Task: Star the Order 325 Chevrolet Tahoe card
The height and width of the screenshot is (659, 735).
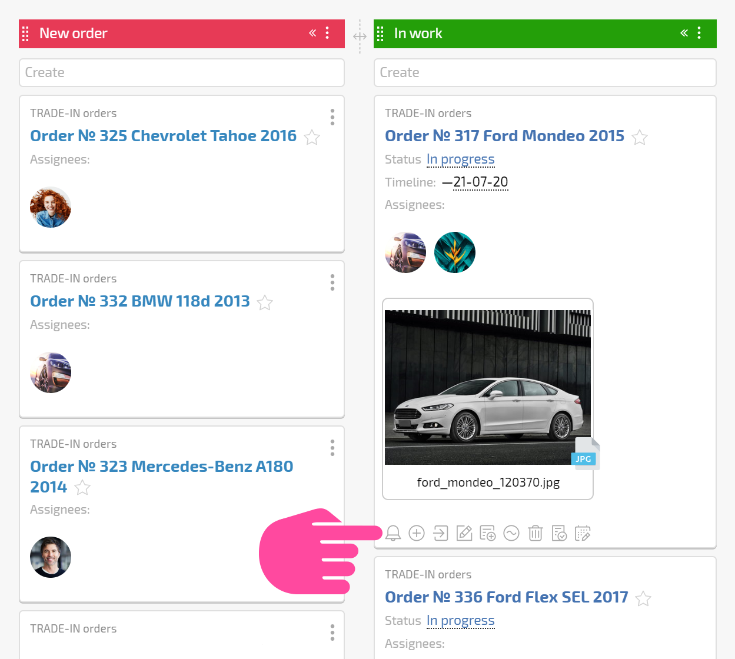Action: tap(312, 137)
